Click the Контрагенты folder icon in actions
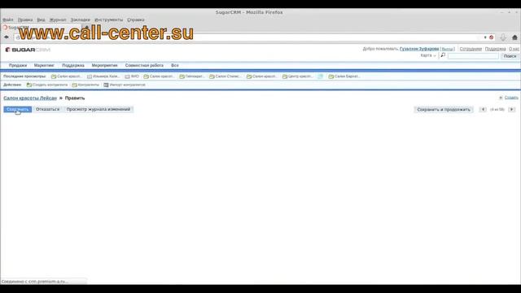The width and height of the screenshot is (521, 293). click(74, 85)
